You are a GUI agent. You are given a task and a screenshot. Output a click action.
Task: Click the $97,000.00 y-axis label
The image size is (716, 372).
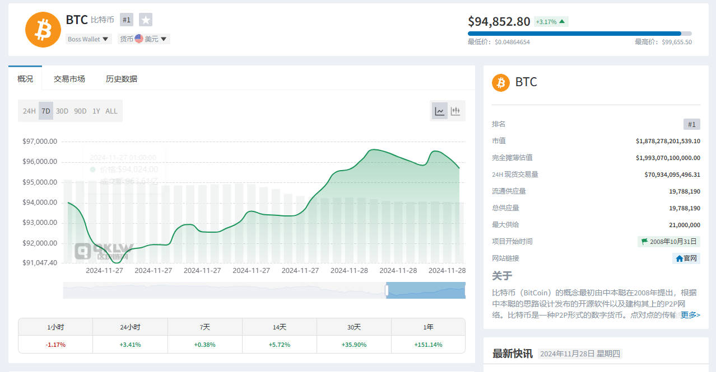[40, 142]
